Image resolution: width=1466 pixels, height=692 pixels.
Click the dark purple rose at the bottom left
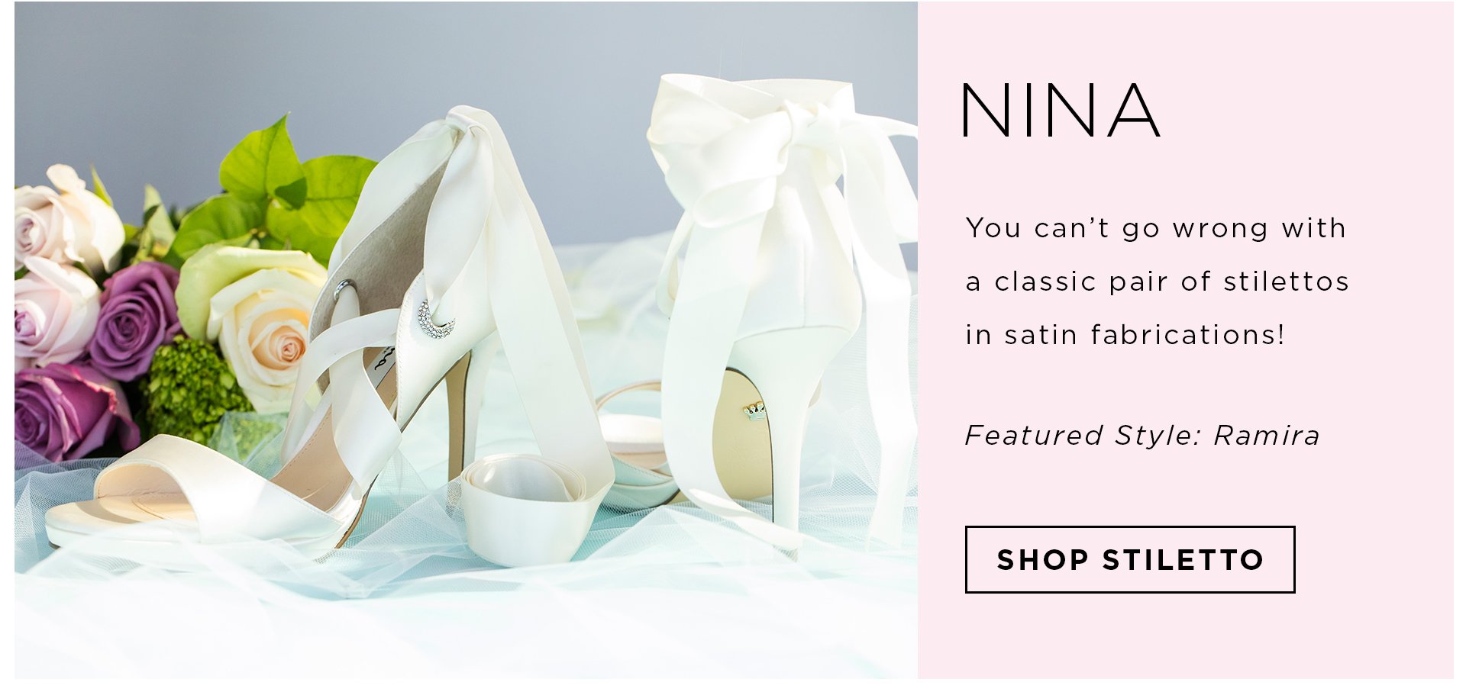pyautogui.click(x=69, y=412)
